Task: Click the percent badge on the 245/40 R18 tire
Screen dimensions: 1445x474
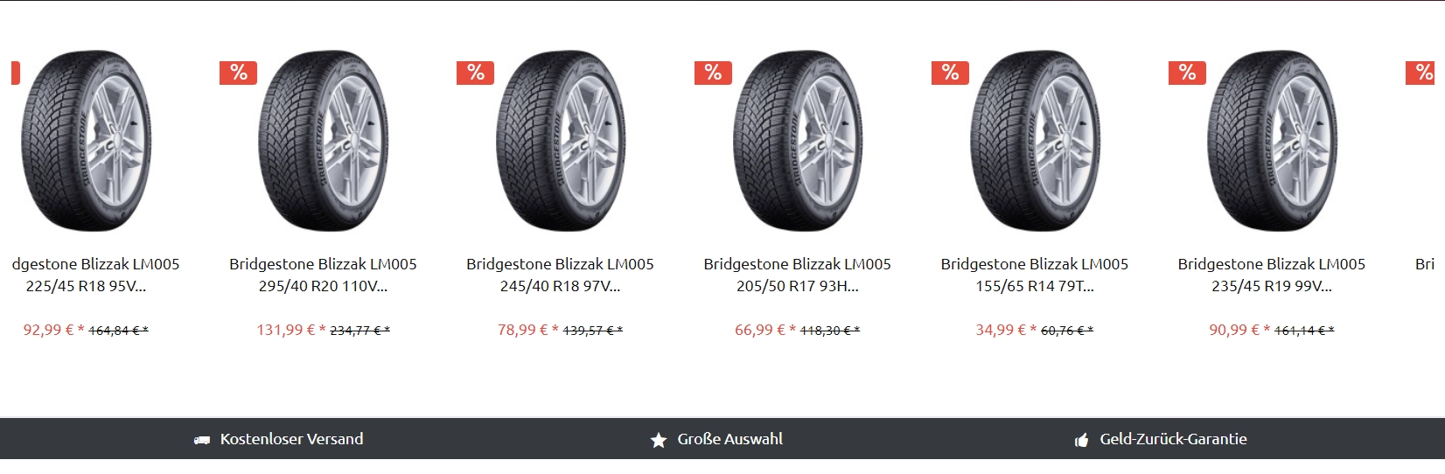Action: point(475,73)
